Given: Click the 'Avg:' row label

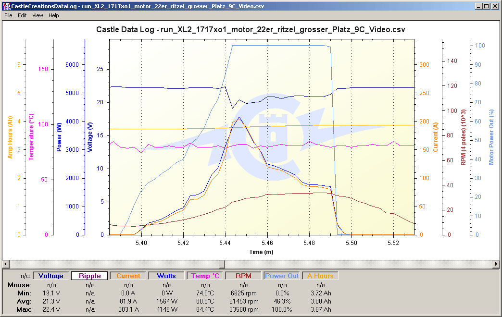Looking at the screenshot, I should (24, 301).
